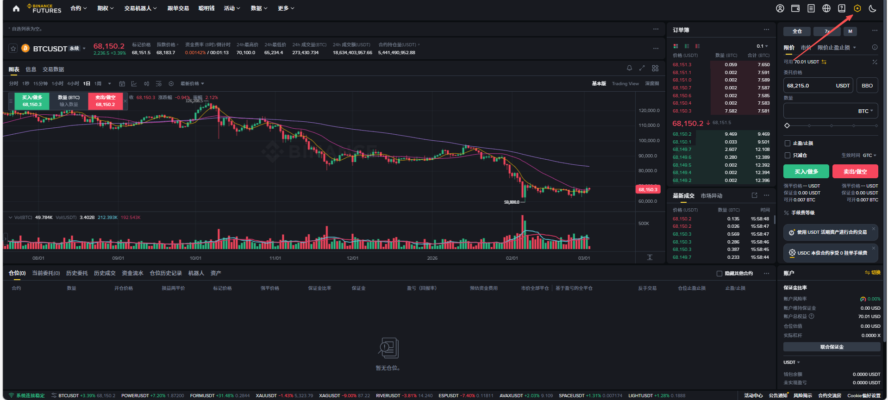Switch to 历史委托 tab
The image size is (888, 400).
[x=77, y=273]
